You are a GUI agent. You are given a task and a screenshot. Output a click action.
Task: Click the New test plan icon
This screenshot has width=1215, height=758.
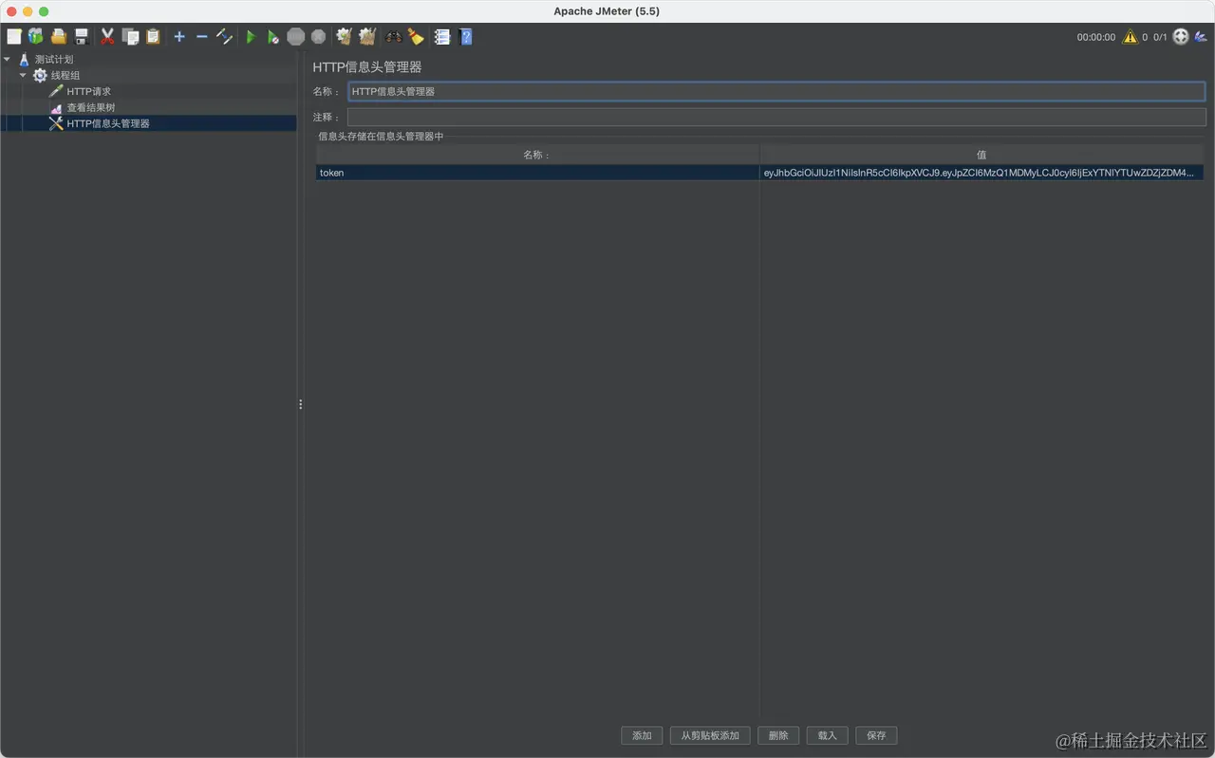[x=14, y=37]
